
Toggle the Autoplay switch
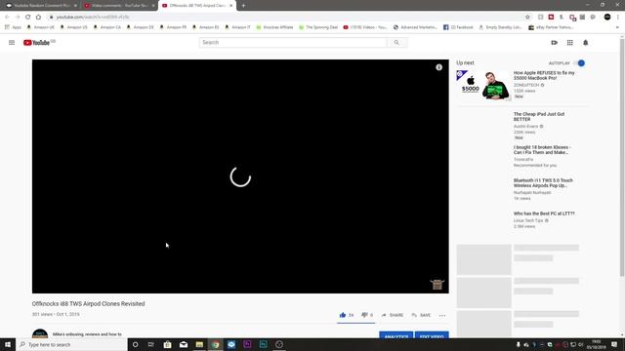coord(579,63)
